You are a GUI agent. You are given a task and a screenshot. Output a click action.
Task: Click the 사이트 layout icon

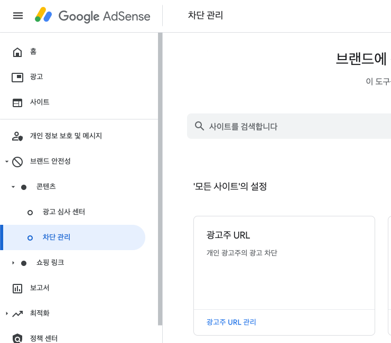pyautogui.click(x=17, y=102)
